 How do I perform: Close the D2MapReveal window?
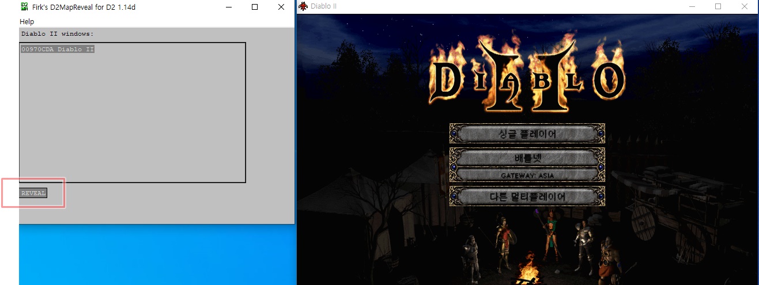click(281, 7)
